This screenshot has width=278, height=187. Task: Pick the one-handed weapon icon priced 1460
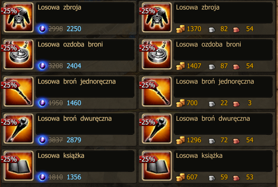click(19, 92)
